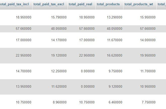Select 0.000000 in the 14.700000 row
This screenshot has width=166, height=109.
88,71
